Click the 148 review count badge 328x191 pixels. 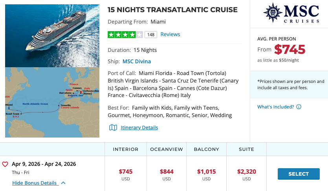click(x=151, y=35)
